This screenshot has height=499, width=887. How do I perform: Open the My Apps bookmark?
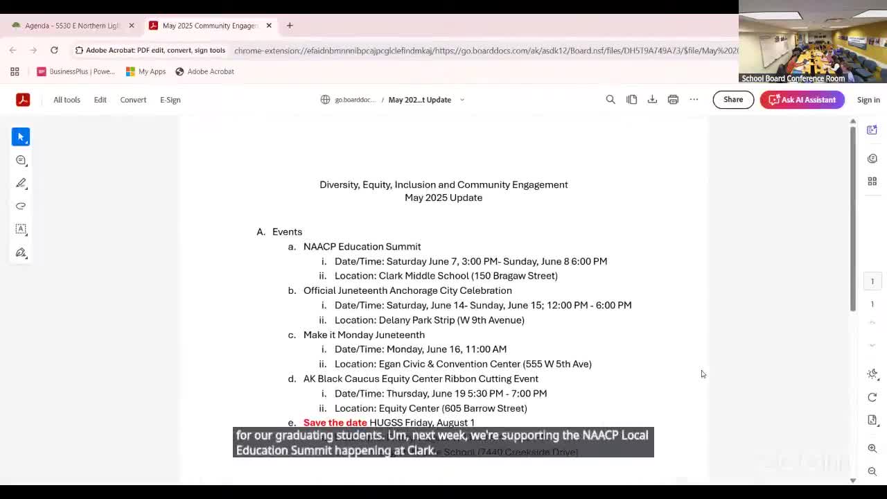[x=146, y=71]
